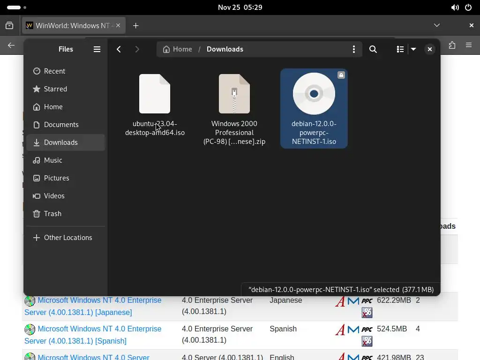
Task: Click the debian-12.0.0-powerpc-NETINST-1.iso file name
Action: tap(314, 133)
